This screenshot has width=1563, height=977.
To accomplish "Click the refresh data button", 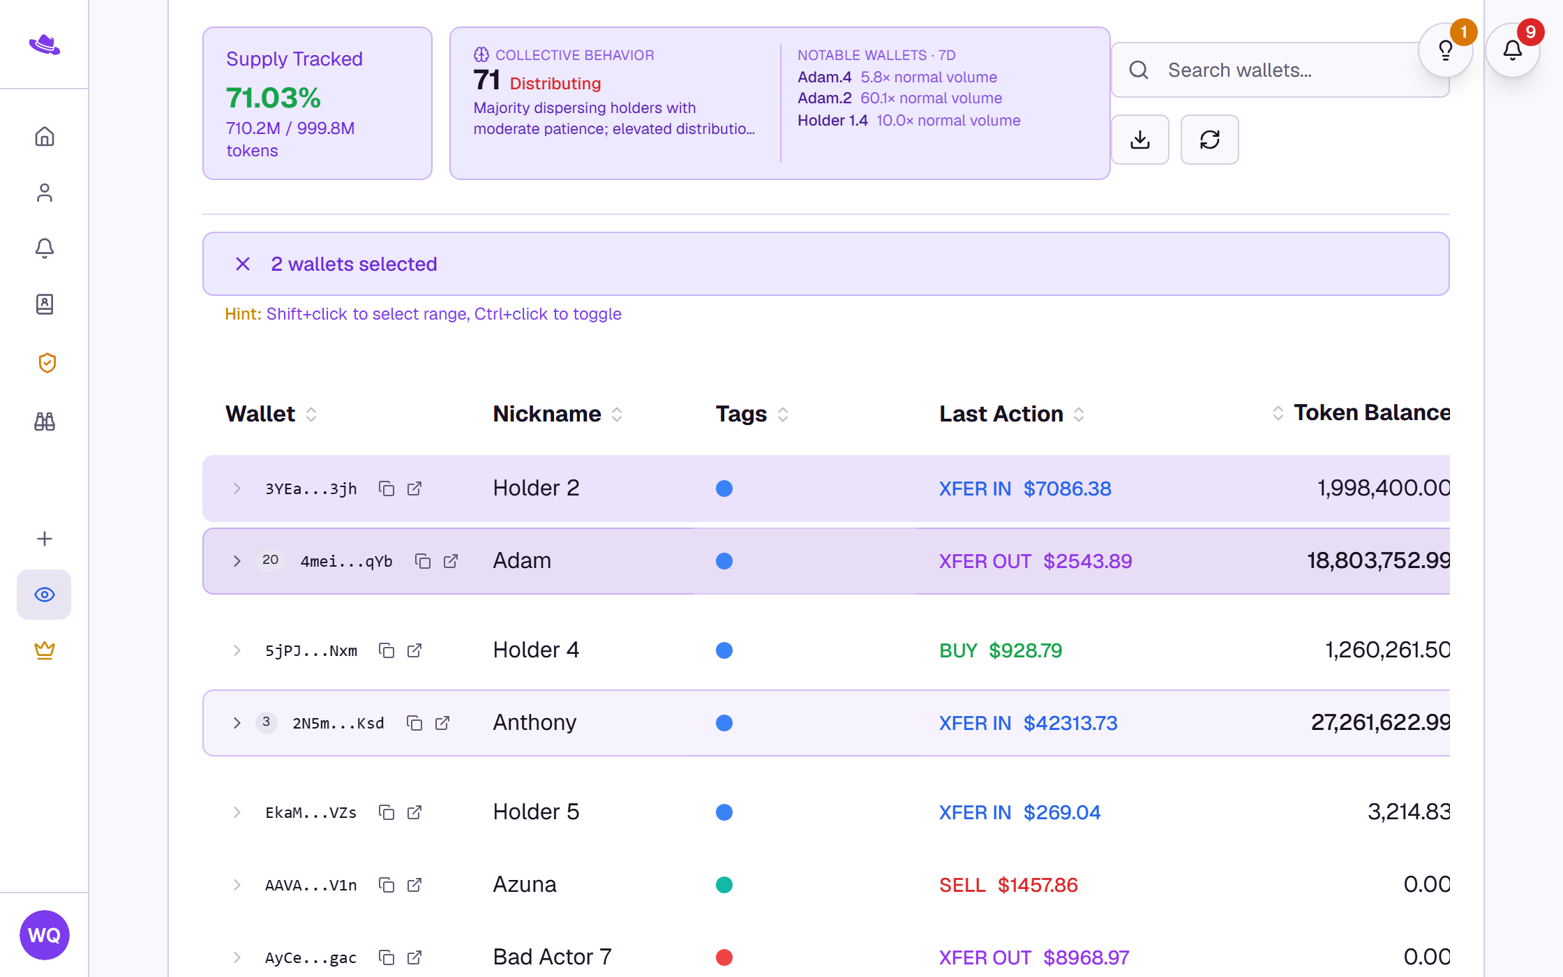I will click(1210, 140).
